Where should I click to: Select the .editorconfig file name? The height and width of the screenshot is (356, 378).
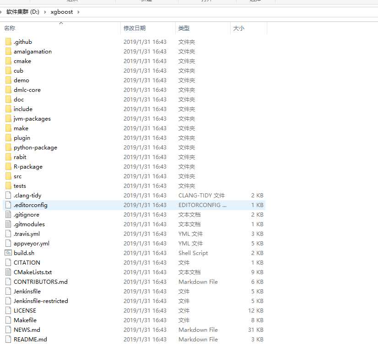[30, 205]
